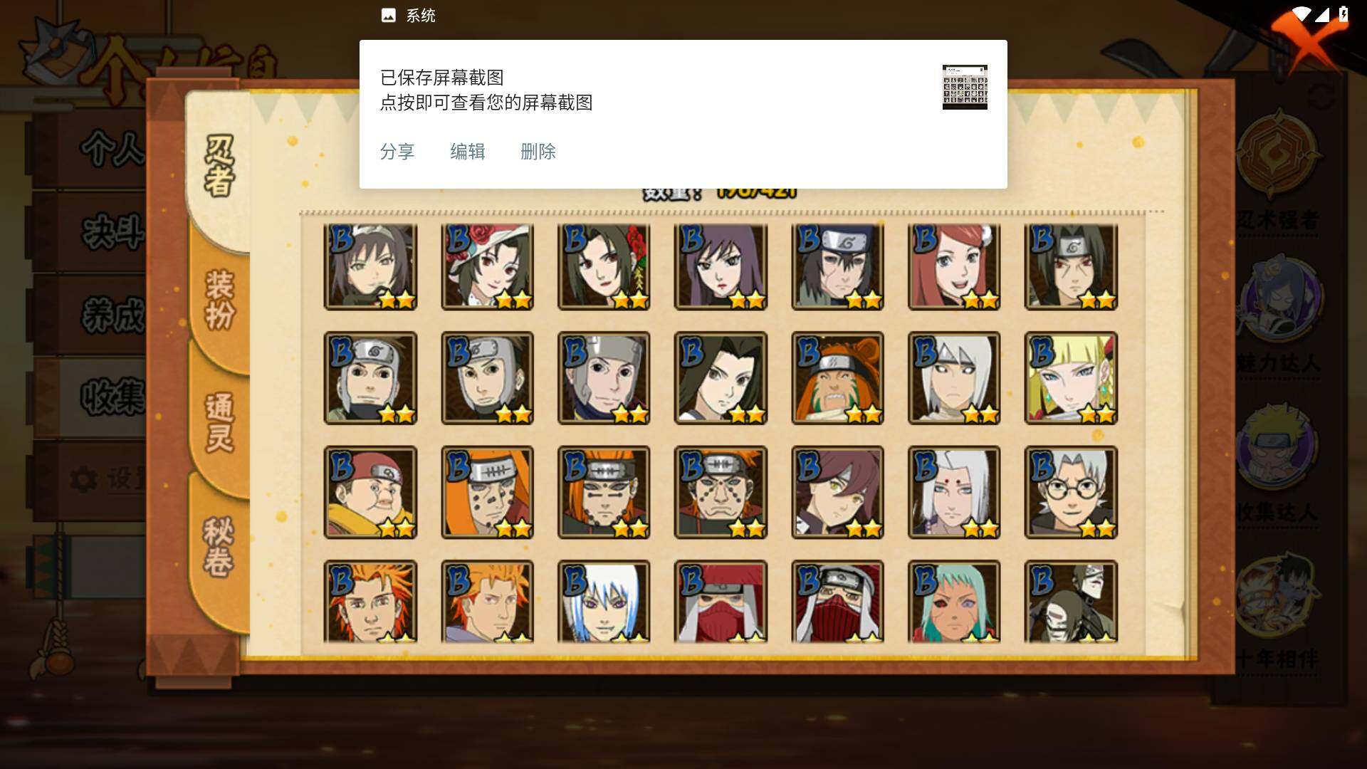Tap 删除 to delete the screenshot
Screen dimensions: 1367x769
click(x=538, y=152)
